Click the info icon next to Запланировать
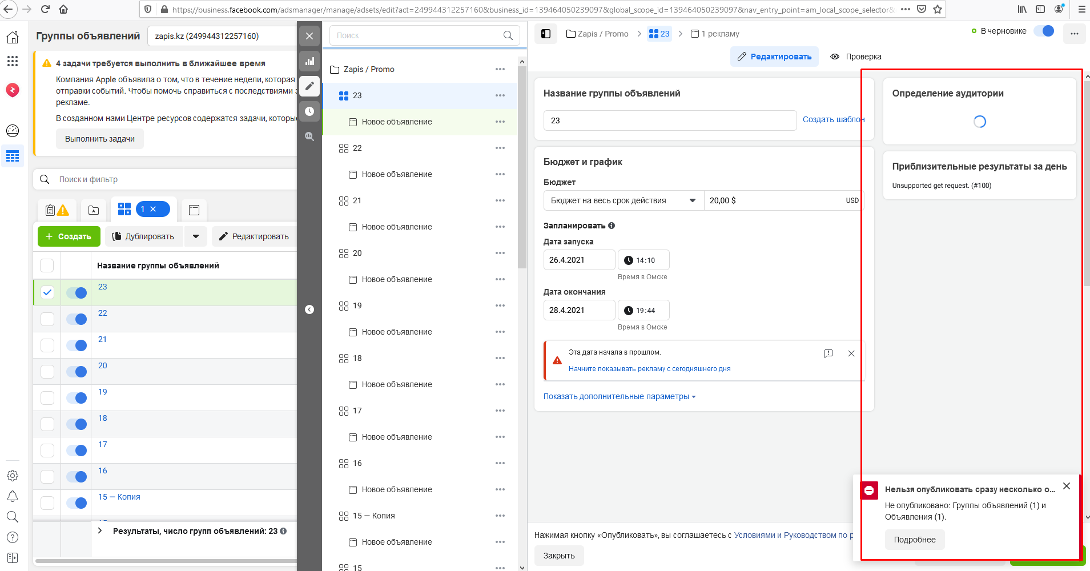 click(x=612, y=226)
